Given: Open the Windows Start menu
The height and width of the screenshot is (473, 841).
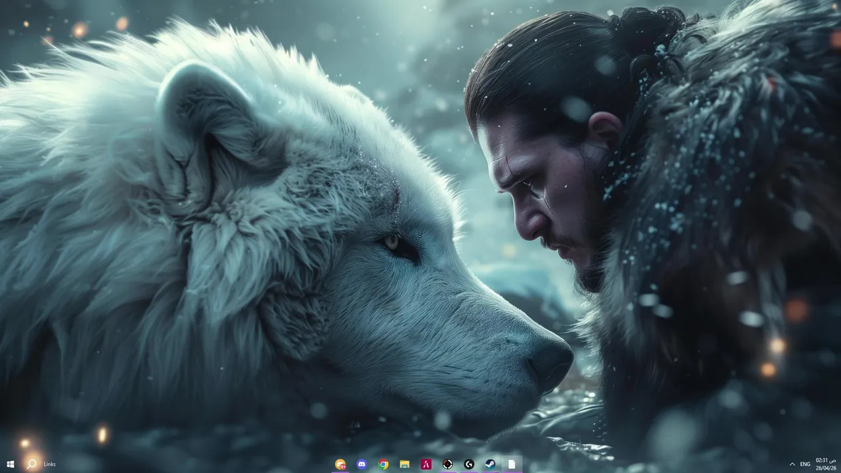Looking at the screenshot, I should pyautogui.click(x=11, y=464).
